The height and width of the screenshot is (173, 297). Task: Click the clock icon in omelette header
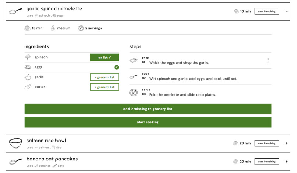click(236, 11)
